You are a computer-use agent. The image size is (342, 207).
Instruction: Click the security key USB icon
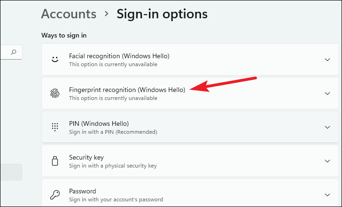(x=55, y=161)
